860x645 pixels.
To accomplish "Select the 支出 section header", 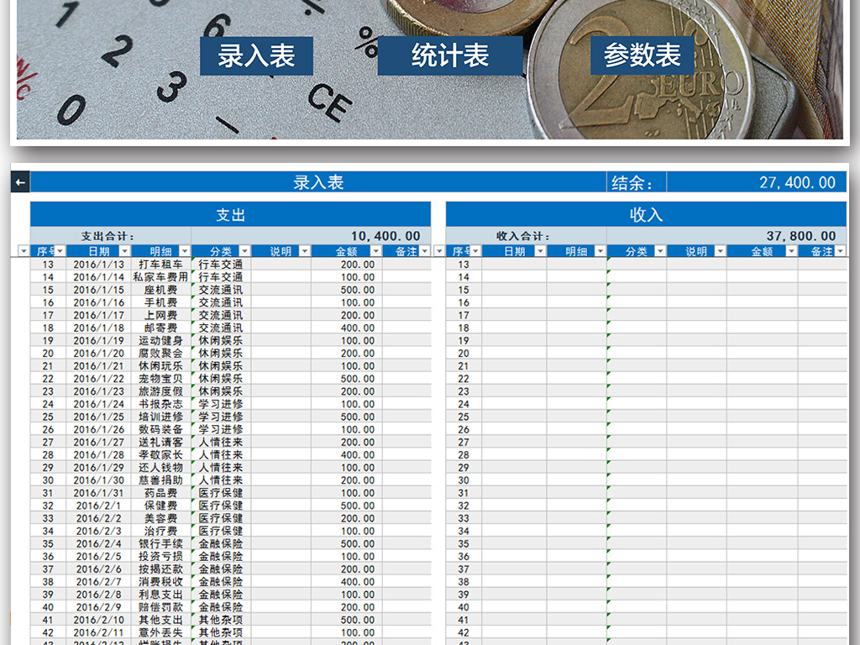I will point(230,215).
